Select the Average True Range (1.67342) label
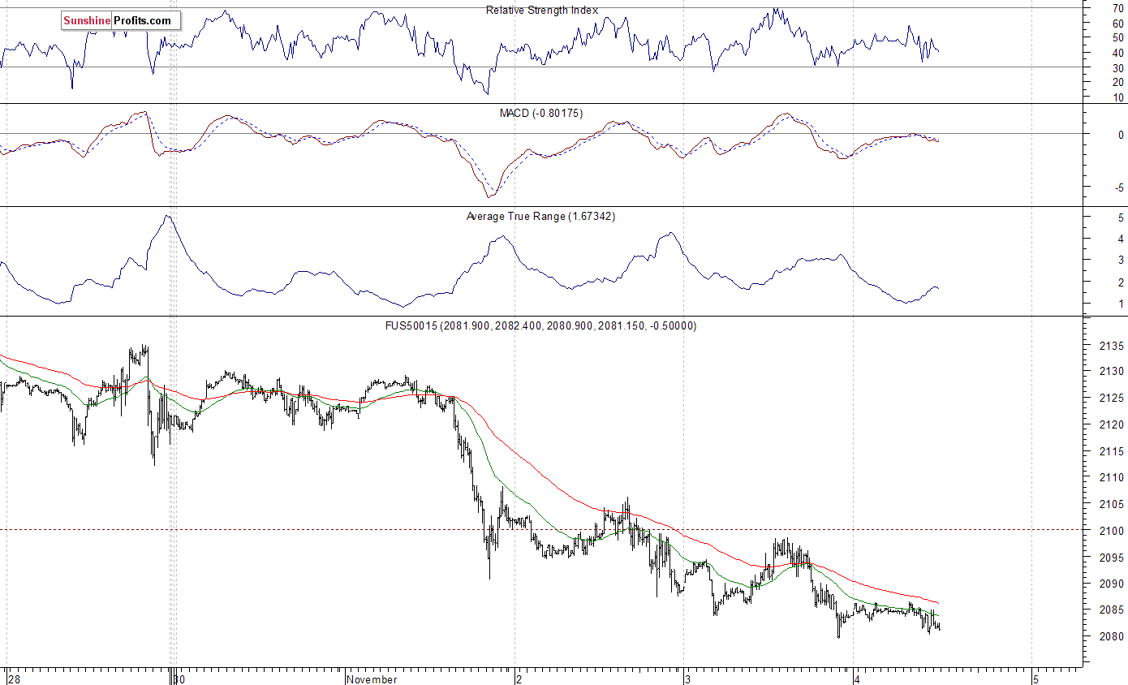 [540, 217]
